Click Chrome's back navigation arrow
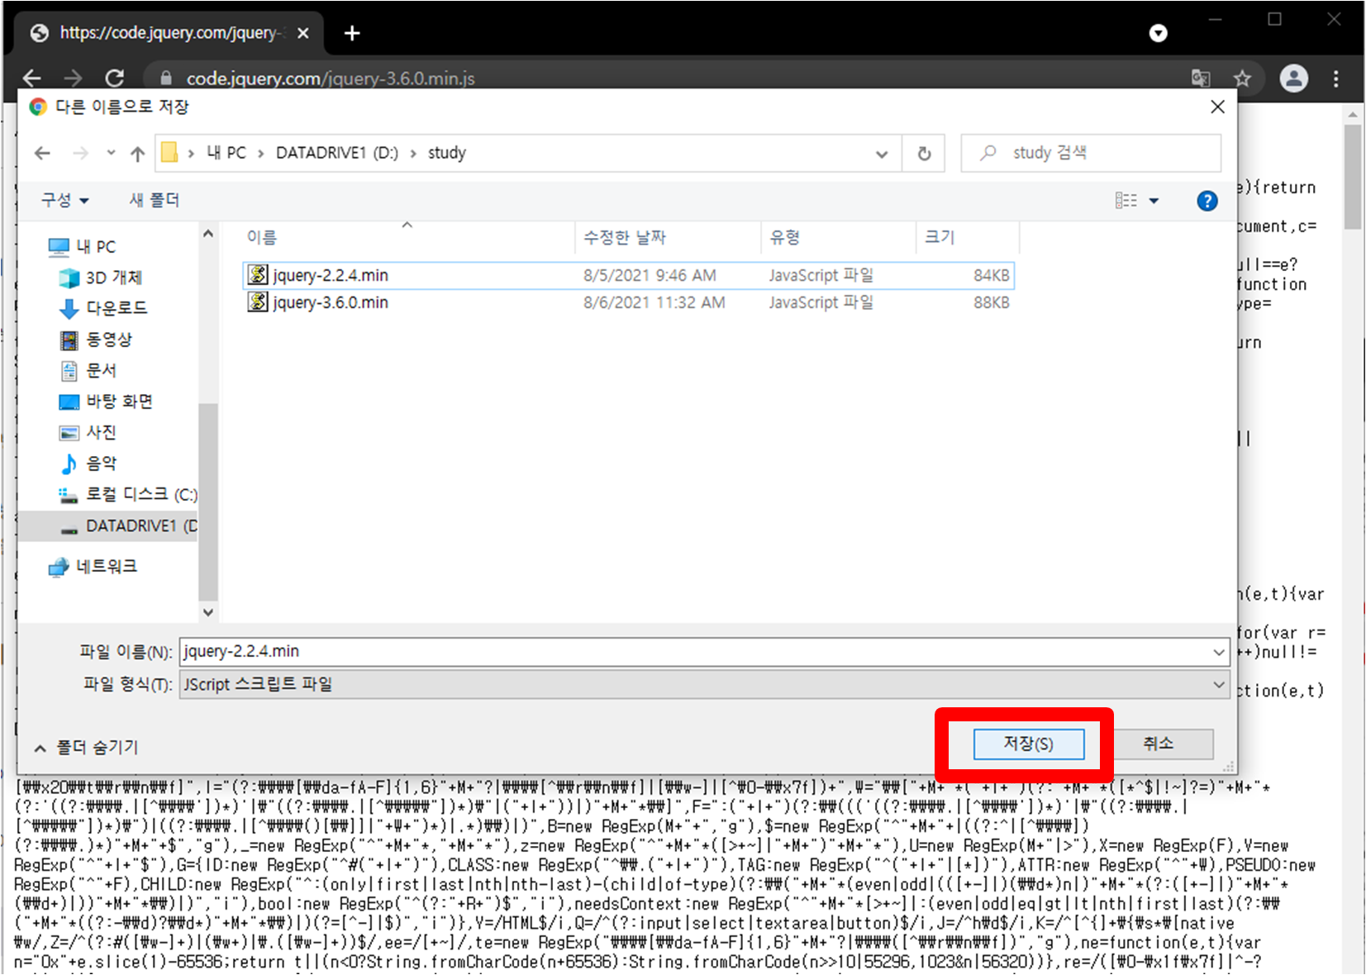The image size is (1366, 975). (32, 78)
